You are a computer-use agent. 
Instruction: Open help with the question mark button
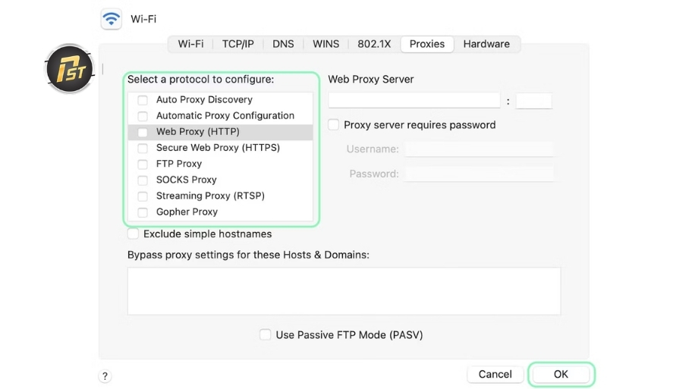click(x=105, y=376)
